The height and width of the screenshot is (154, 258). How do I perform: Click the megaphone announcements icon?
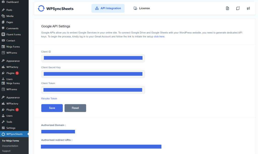click(248, 8)
